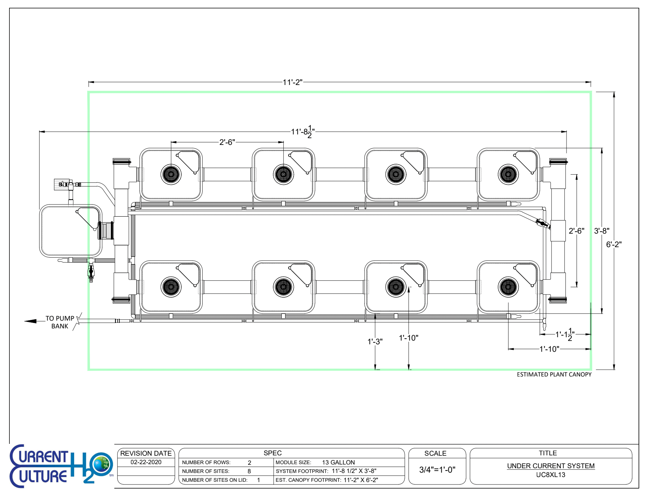Viewport: 648px width, 497px height.
Task: Click the TITLE header
Action: (548, 453)
